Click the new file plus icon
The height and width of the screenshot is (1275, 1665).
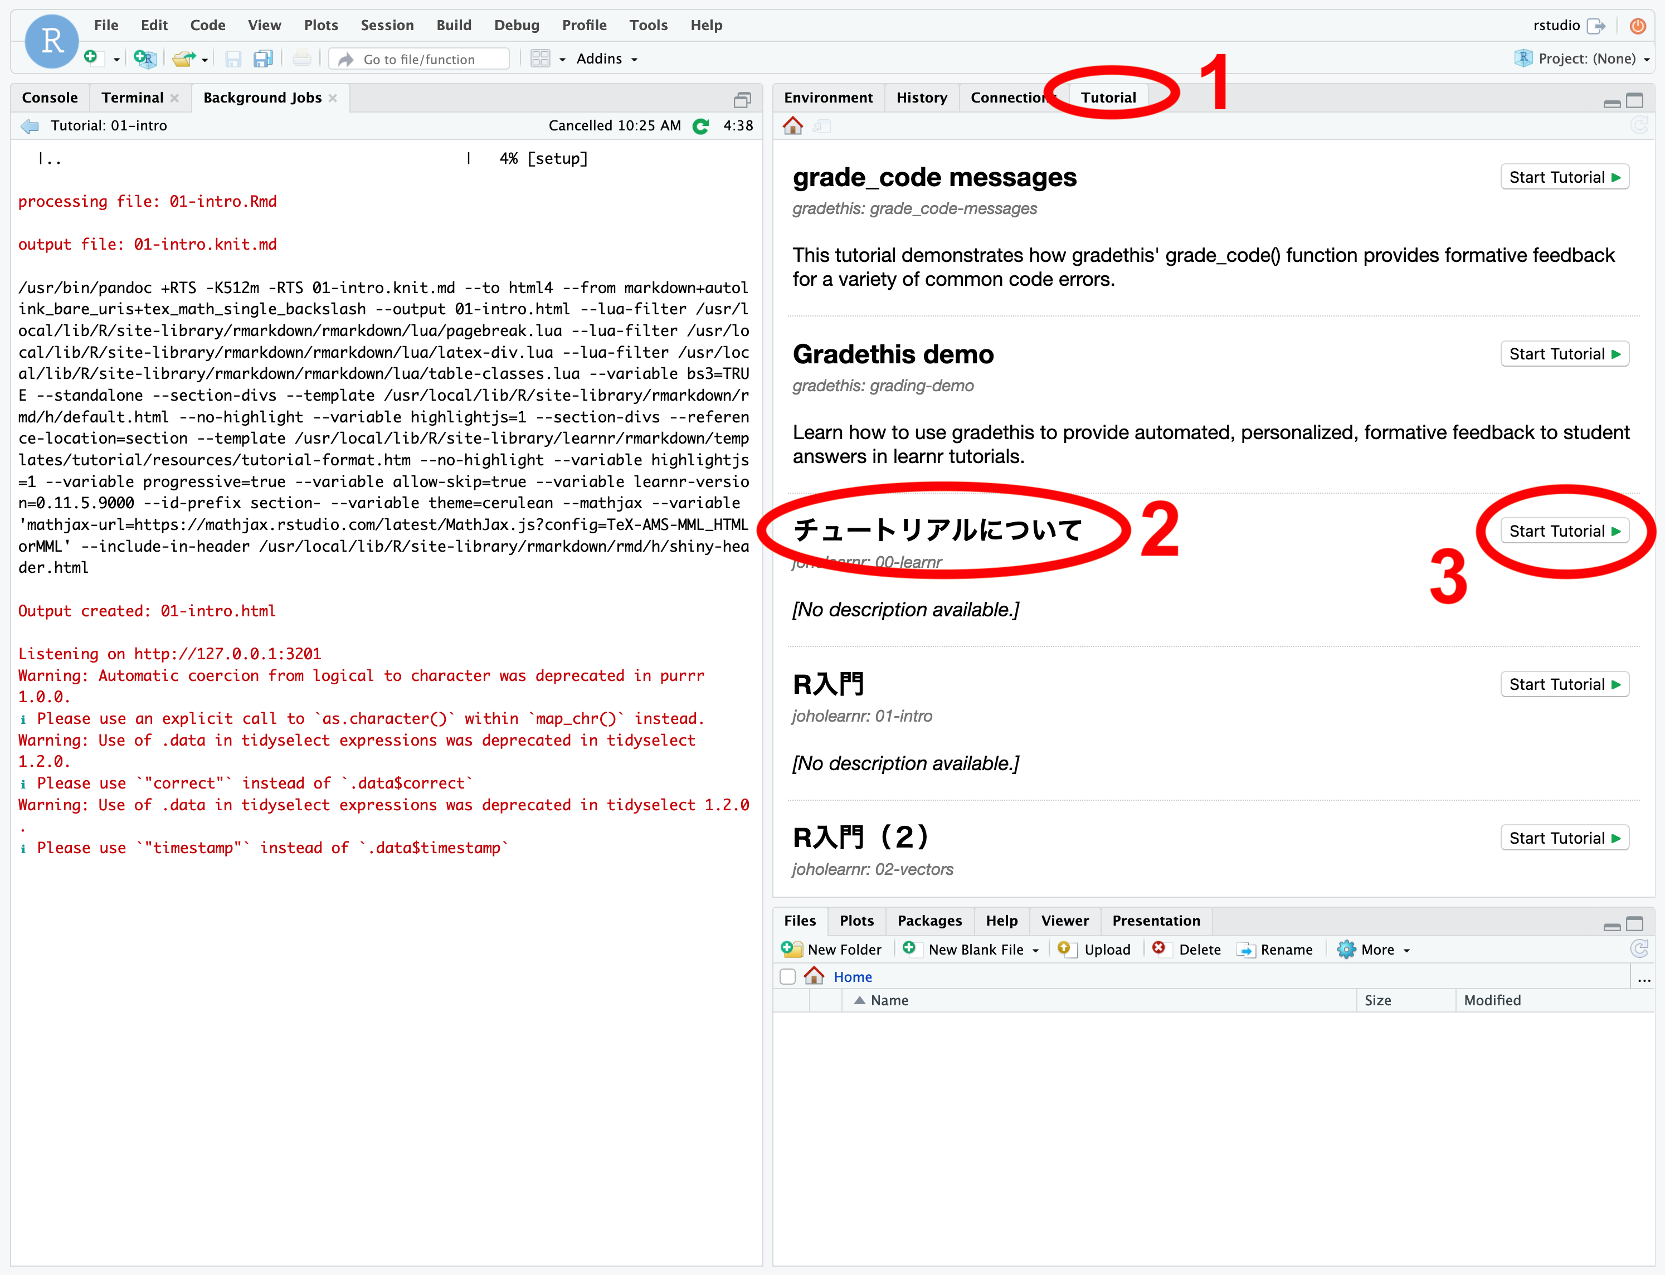pos(91,58)
